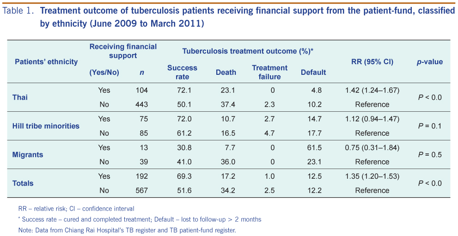The height and width of the screenshot is (236, 458).
Task: Select the Treatment failure column header
Action: (269, 73)
